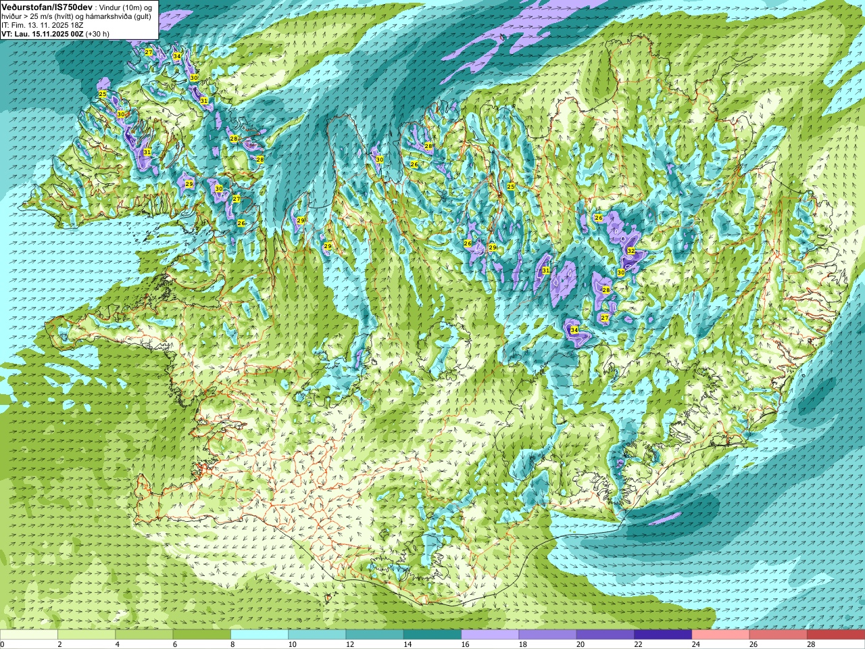Image resolution: width=865 pixels, height=649 pixels.
Task: Click the pale yellow 0–2 m/s legend swatch
Action: pos(29,635)
